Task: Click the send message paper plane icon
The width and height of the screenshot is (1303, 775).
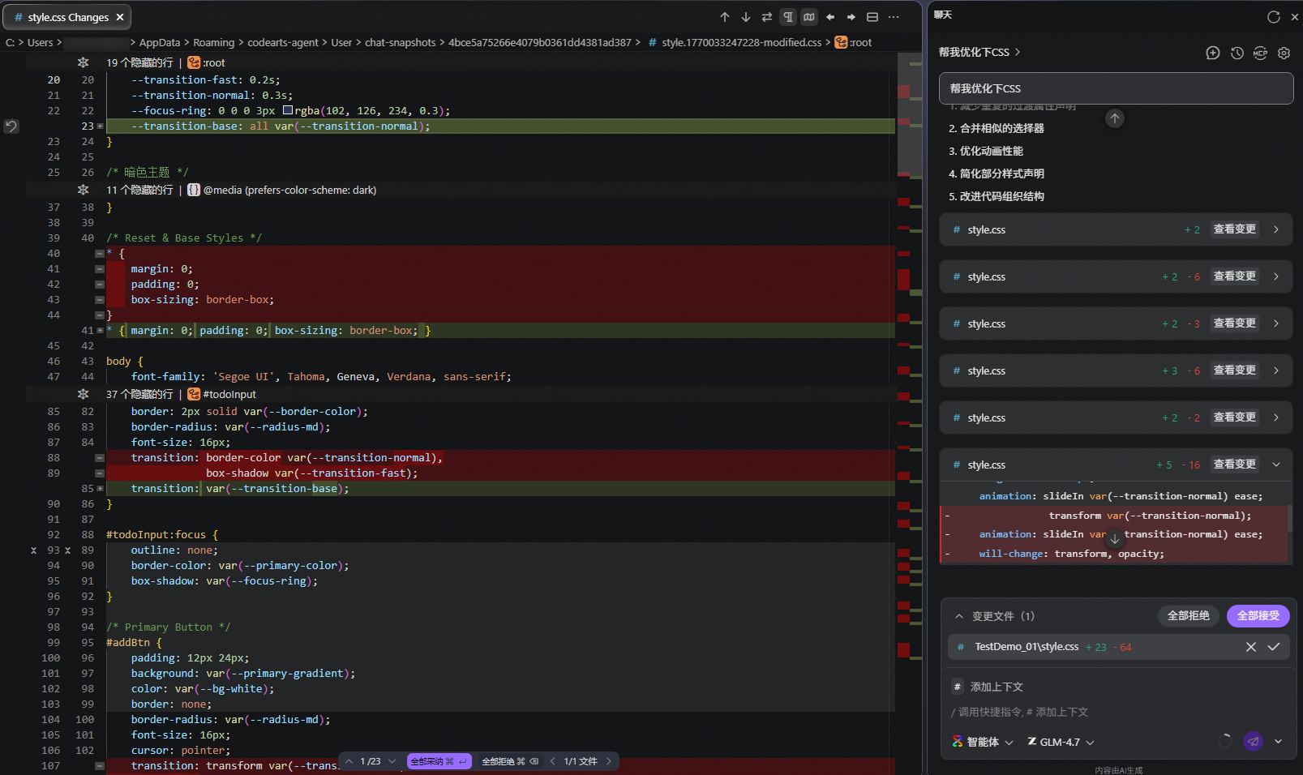Action: tap(1253, 741)
